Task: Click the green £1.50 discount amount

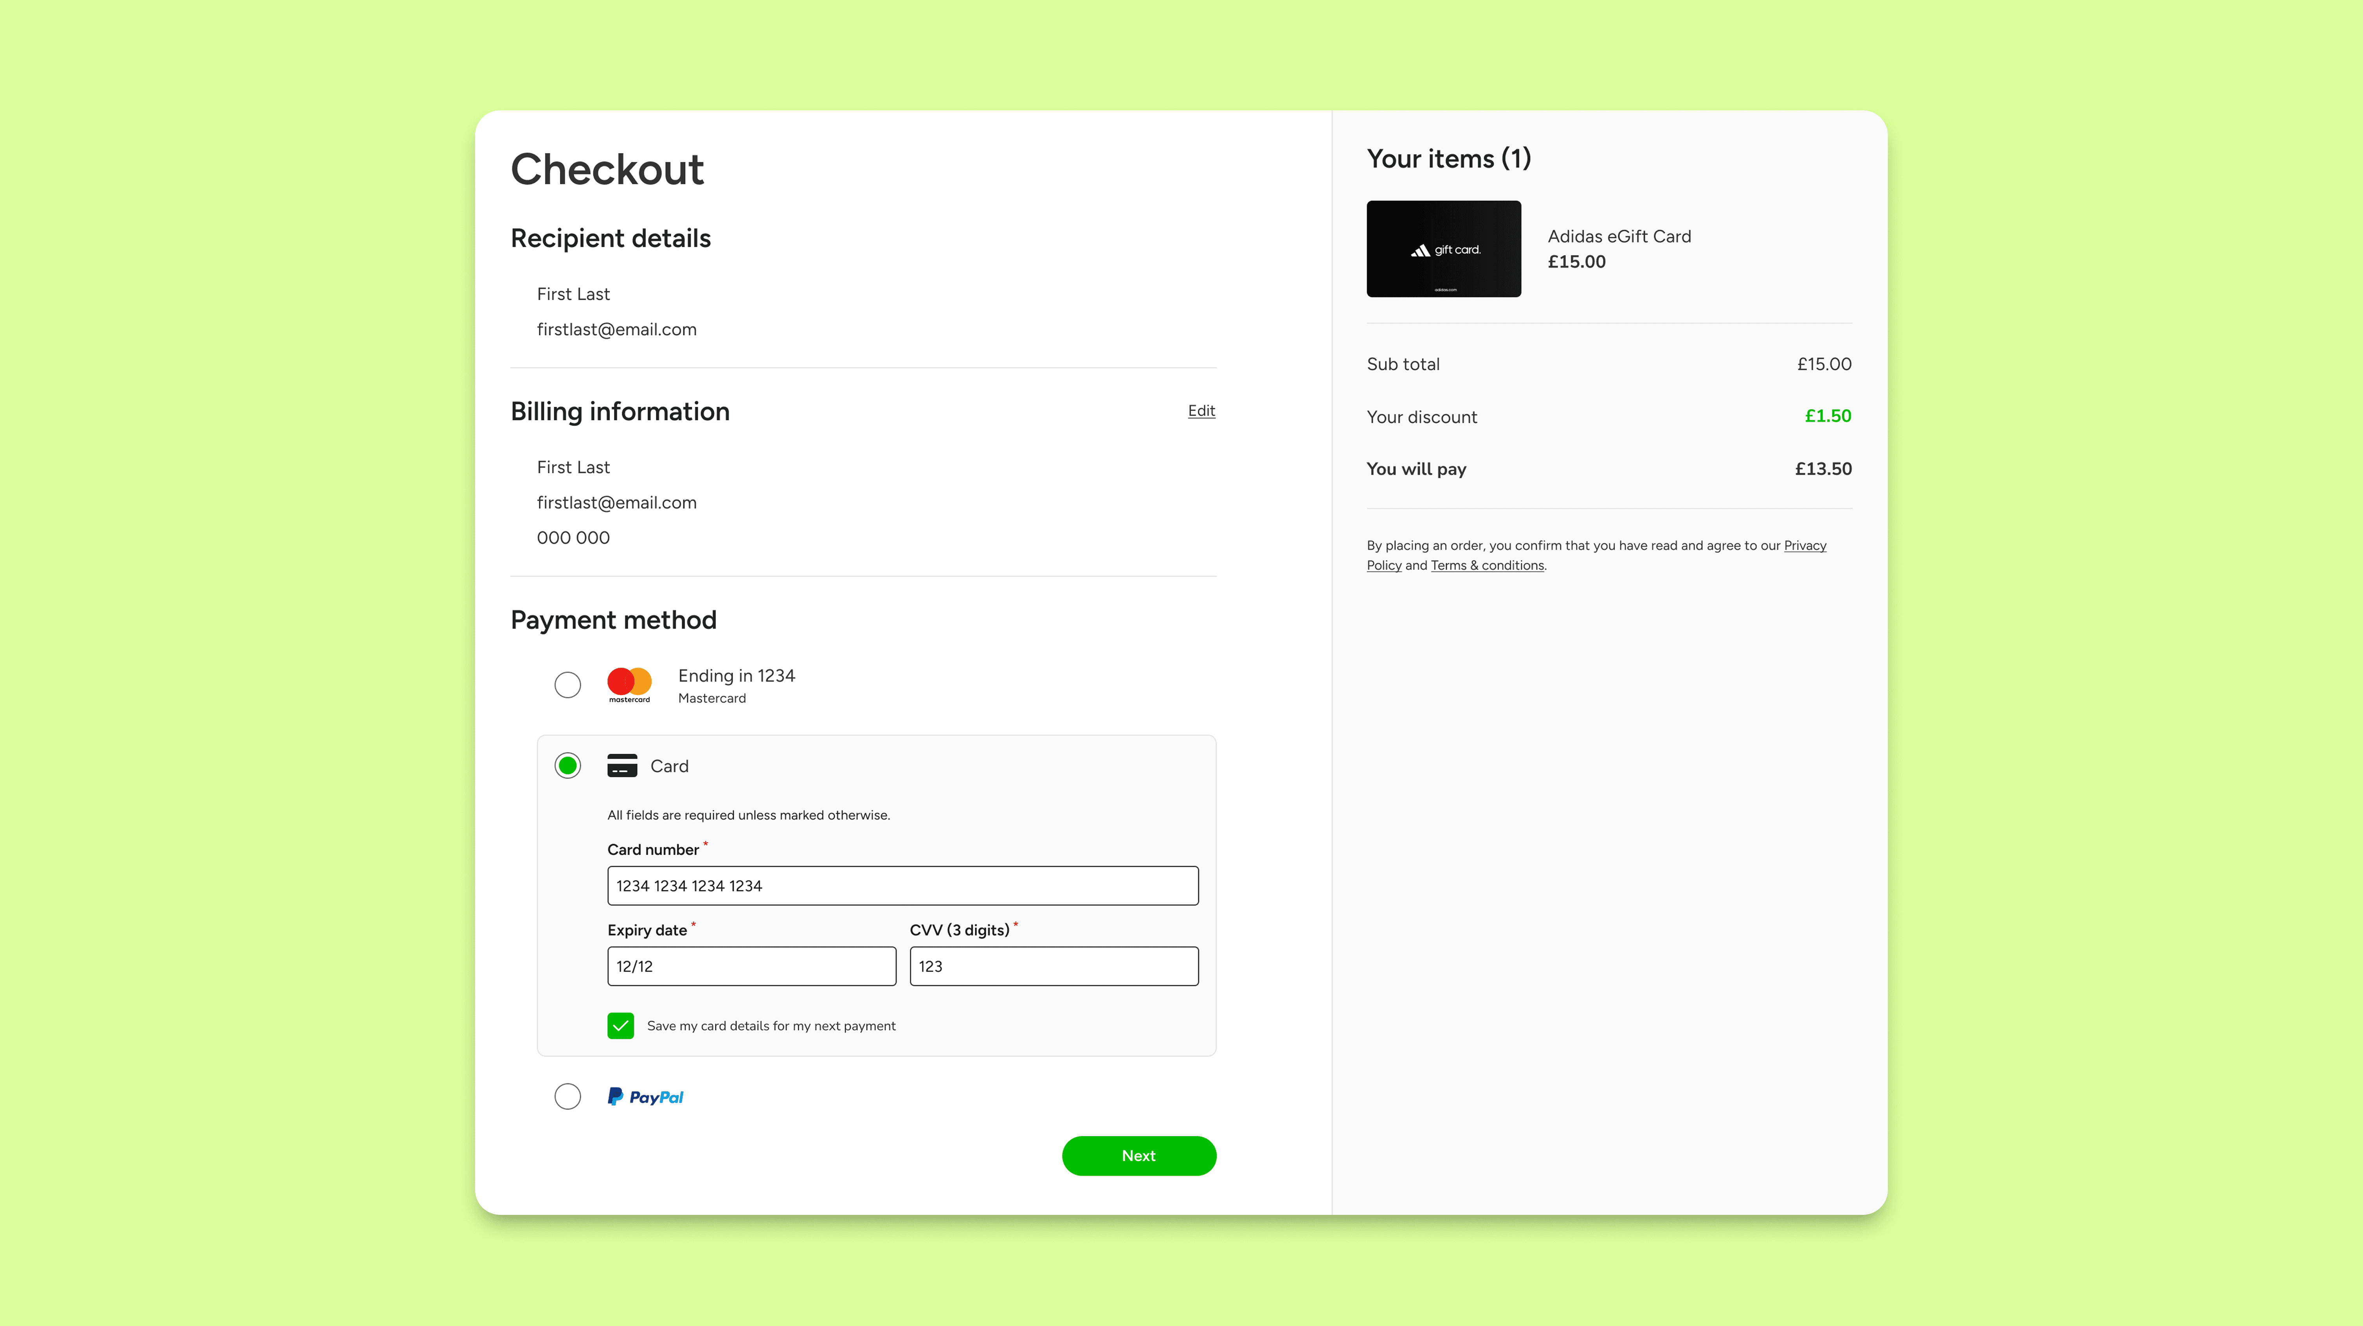Action: pyautogui.click(x=1827, y=416)
